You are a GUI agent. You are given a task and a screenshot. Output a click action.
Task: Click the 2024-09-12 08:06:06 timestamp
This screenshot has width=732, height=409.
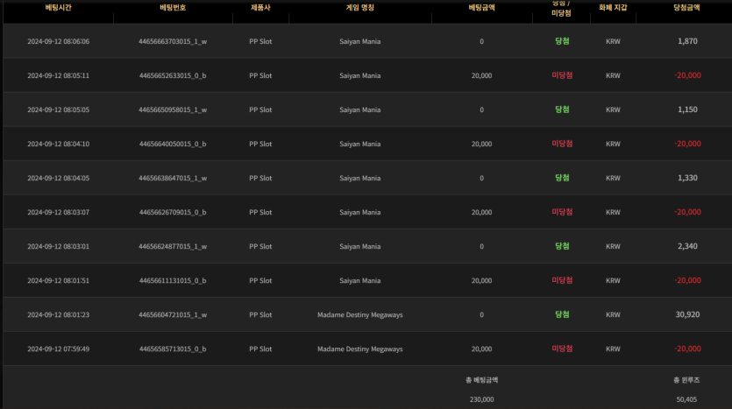click(x=58, y=41)
